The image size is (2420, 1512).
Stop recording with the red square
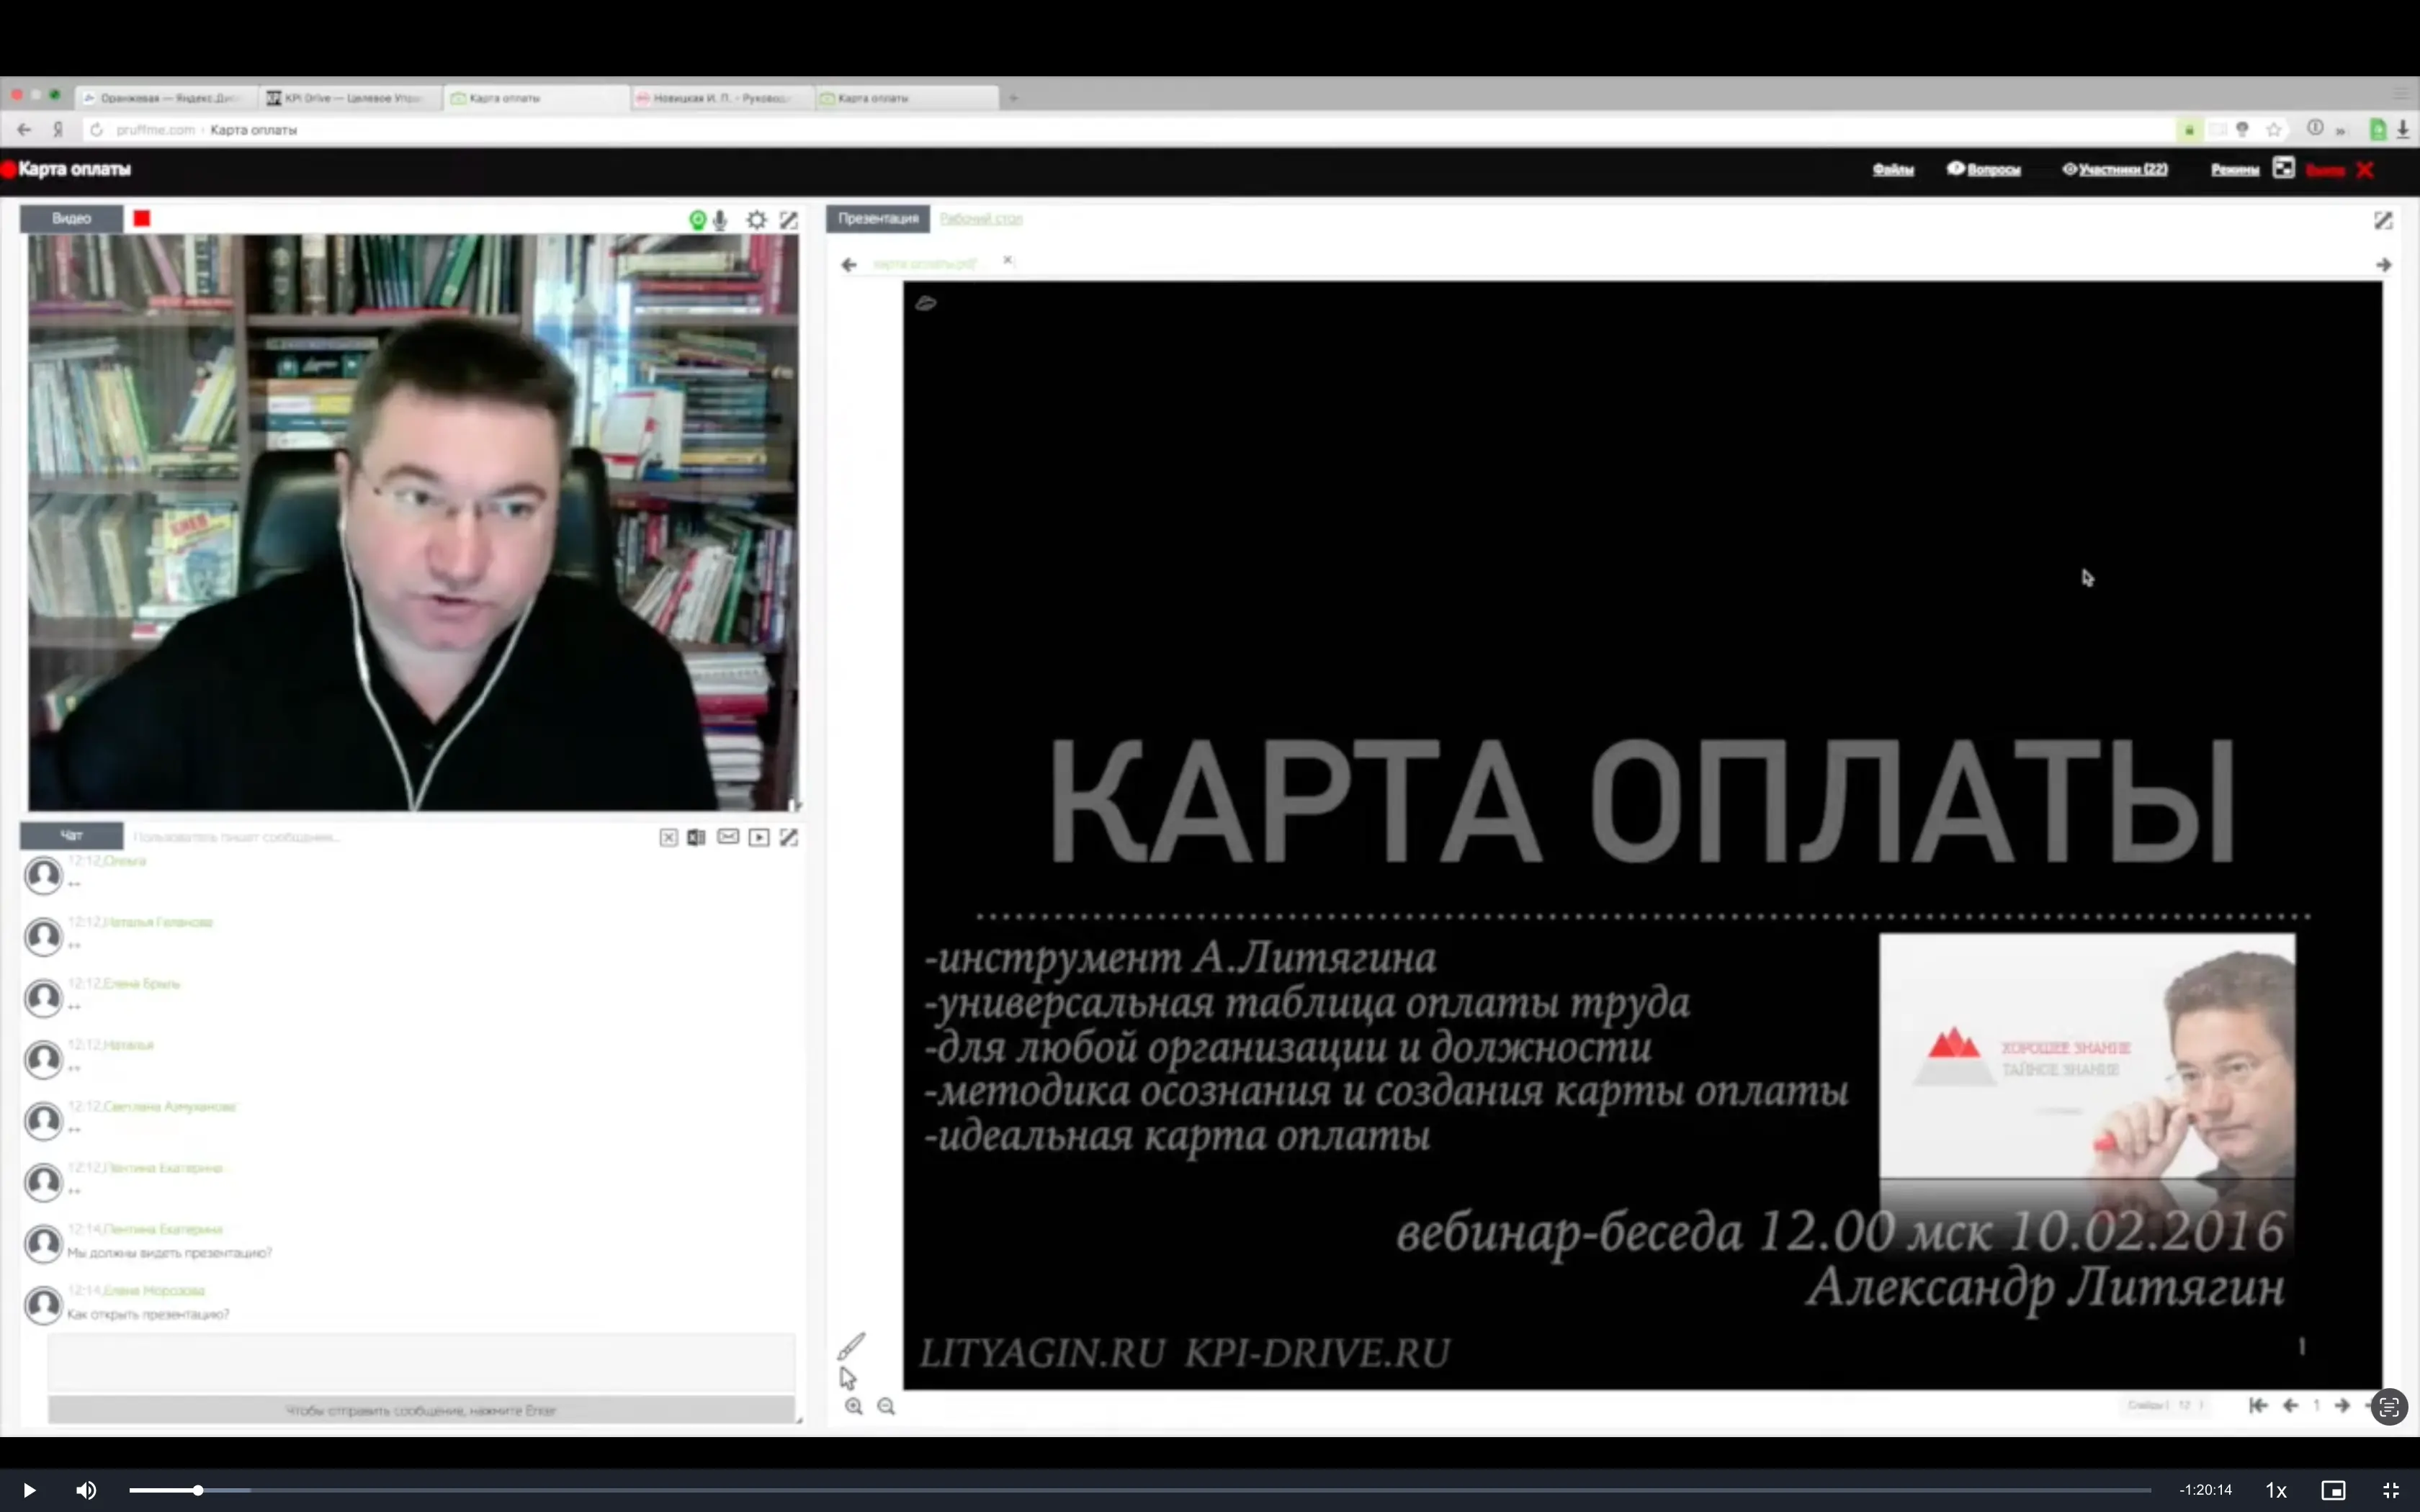pyautogui.click(x=142, y=218)
